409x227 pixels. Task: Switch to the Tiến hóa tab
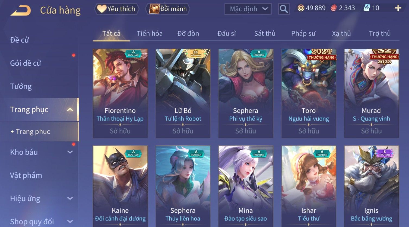[150, 34]
